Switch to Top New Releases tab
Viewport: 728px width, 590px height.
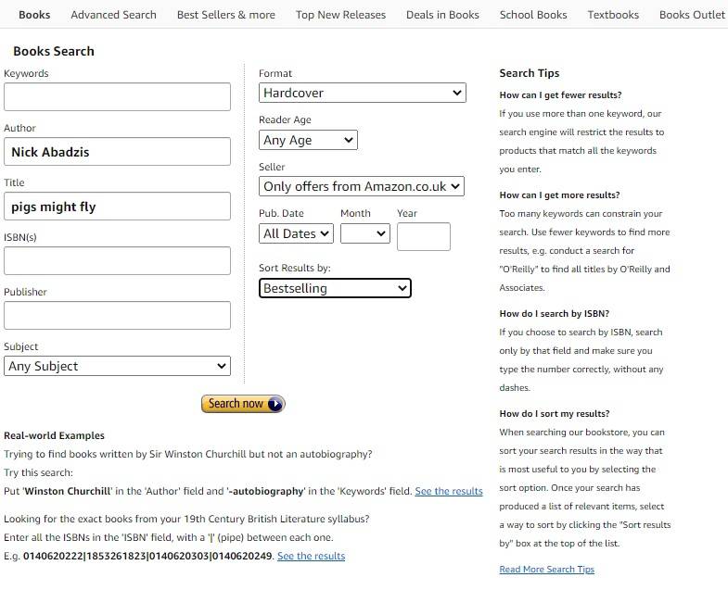tap(340, 15)
